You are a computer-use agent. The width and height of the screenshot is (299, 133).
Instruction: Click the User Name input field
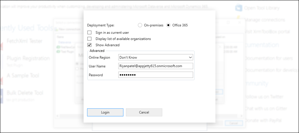pos(155,66)
